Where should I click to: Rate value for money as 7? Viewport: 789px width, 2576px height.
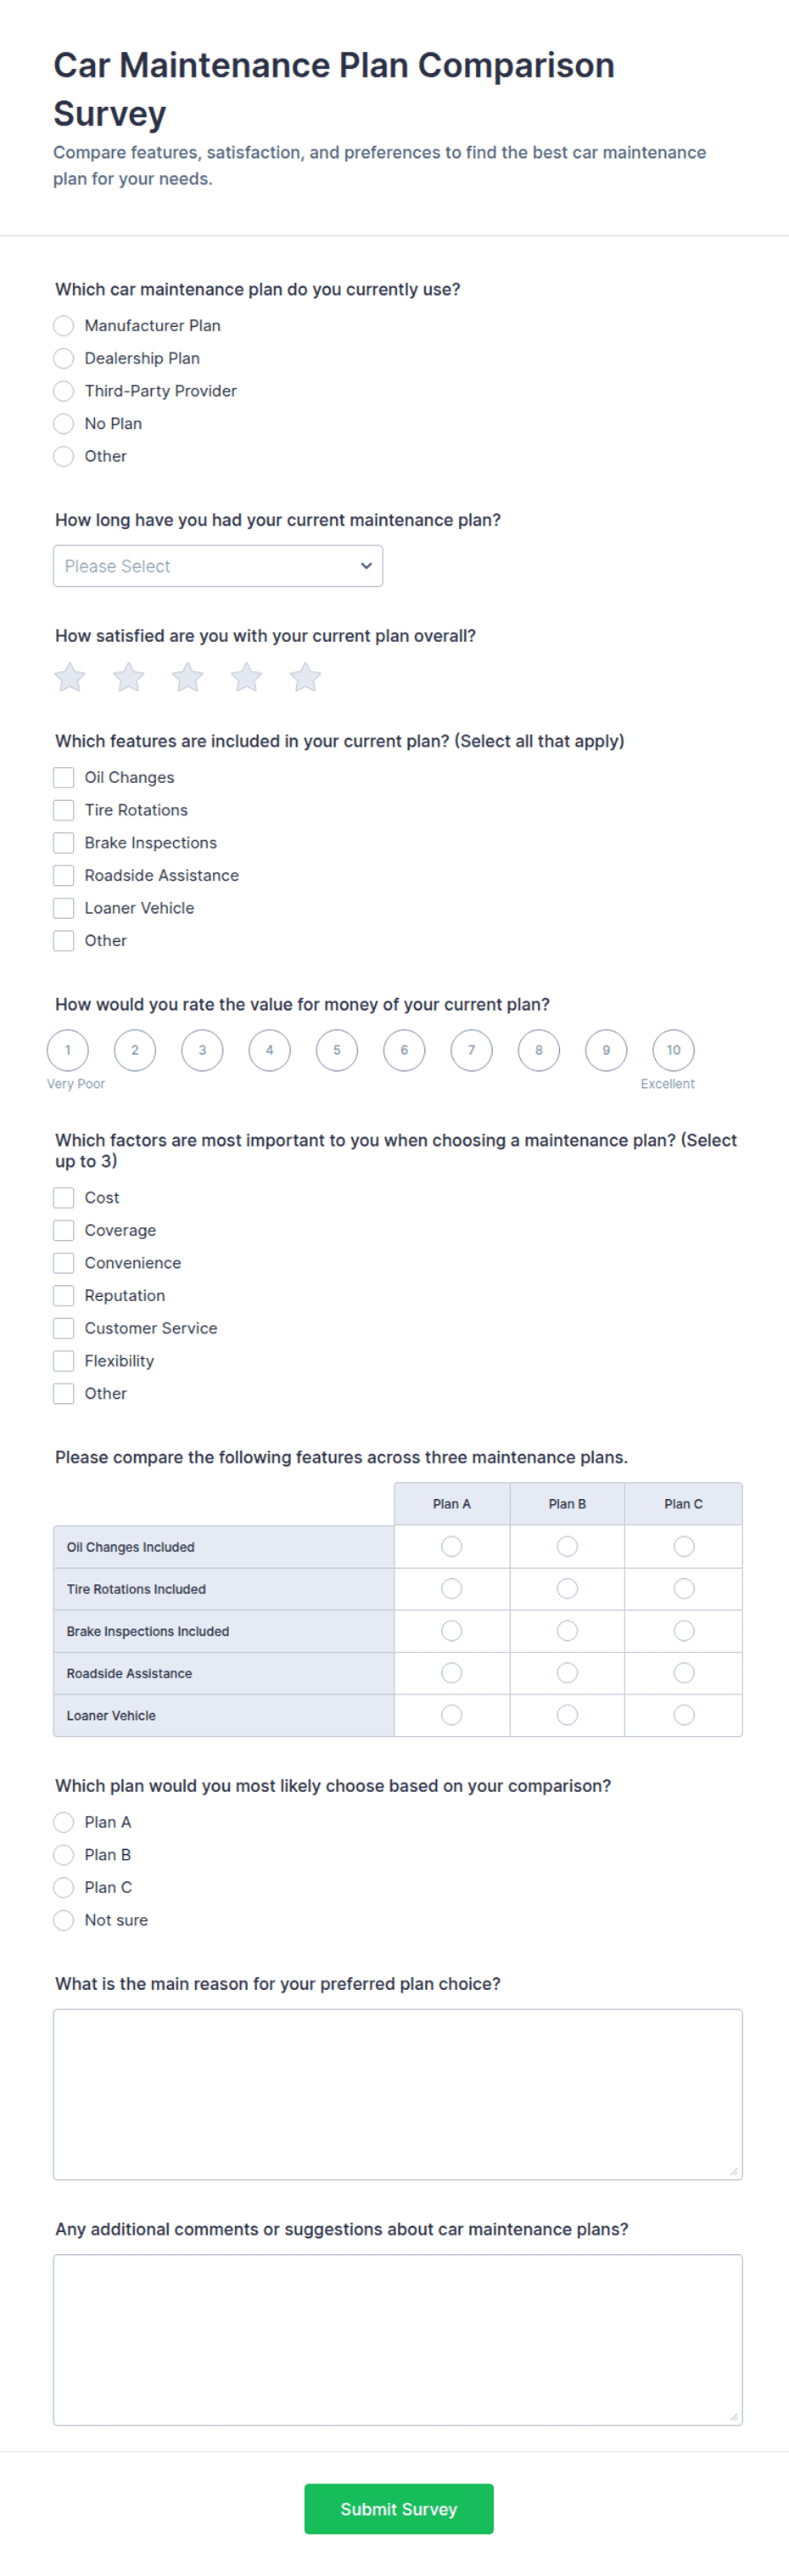(472, 1050)
